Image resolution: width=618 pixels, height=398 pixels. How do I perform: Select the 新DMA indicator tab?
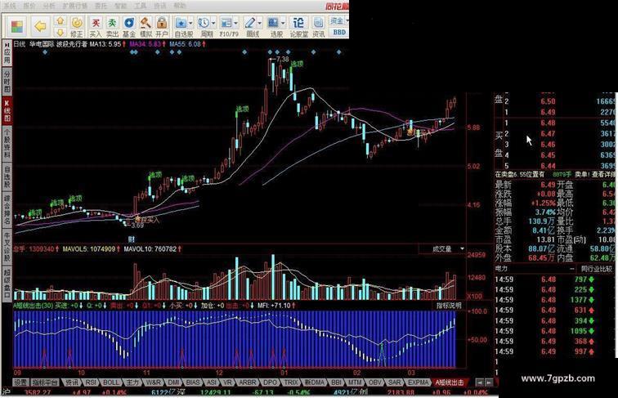(315, 382)
